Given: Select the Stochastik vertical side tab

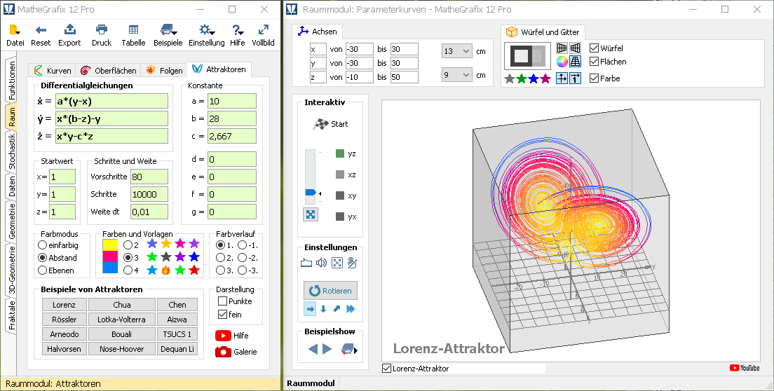Looking at the screenshot, I should 11,152.
